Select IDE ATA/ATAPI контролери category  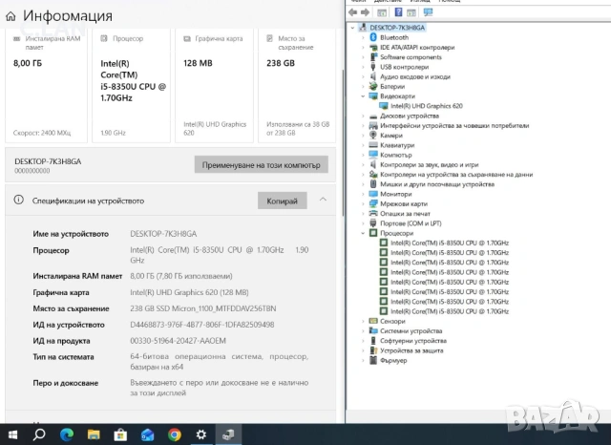tap(417, 47)
